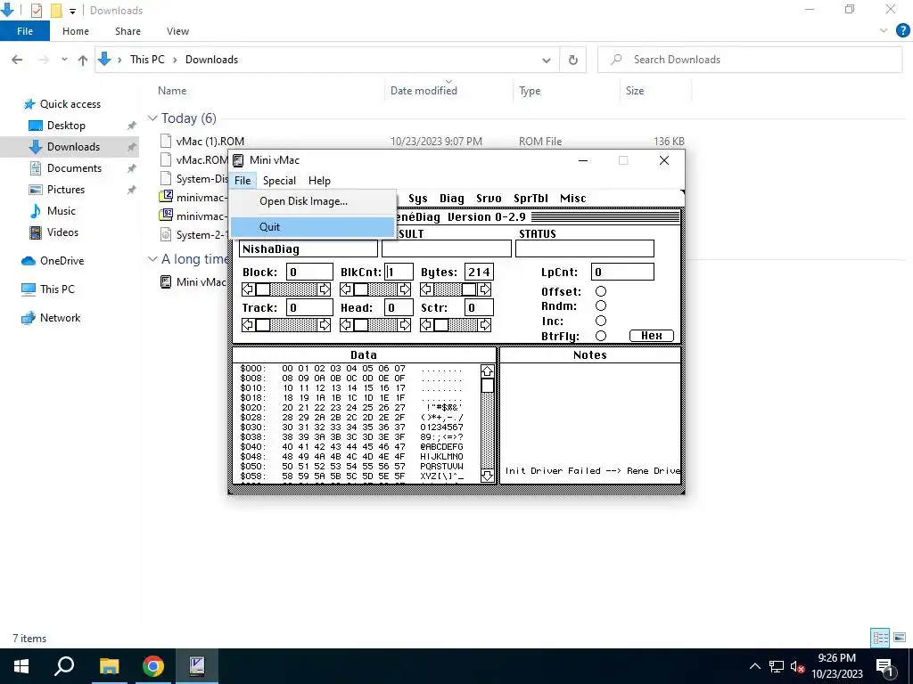Click Head slider left arrow
This screenshot has height=684, width=913.
(x=347, y=324)
